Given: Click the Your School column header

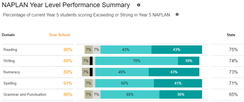Looking at the screenshot, I should pyautogui.click(x=60, y=35).
